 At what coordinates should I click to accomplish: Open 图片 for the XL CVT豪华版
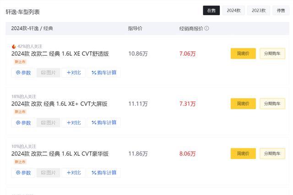[49, 173]
